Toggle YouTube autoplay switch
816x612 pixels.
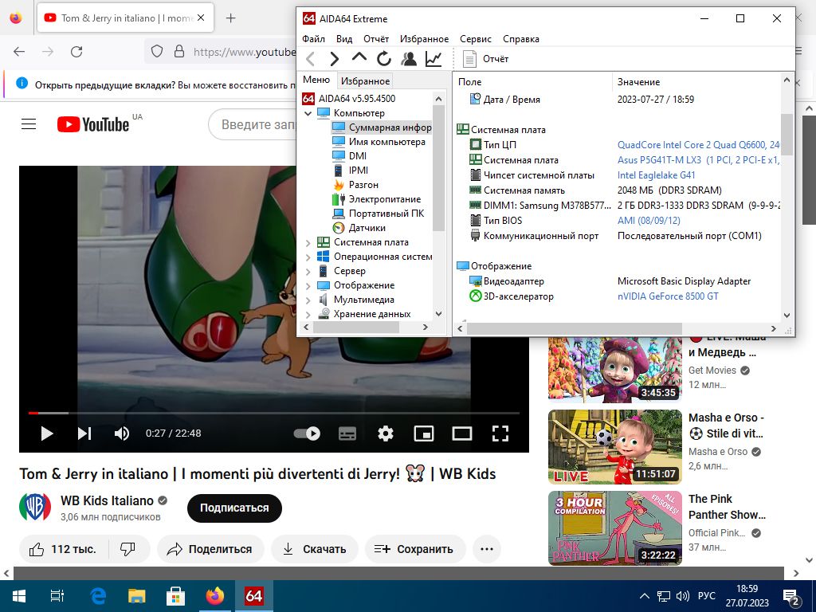coord(308,433)
